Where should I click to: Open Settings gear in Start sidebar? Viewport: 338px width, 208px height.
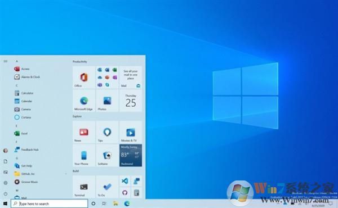tap(6, 183)
